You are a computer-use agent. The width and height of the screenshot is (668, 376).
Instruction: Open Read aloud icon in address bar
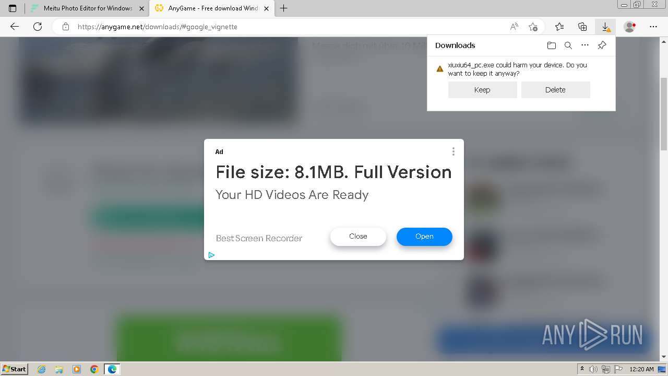[x=514, y=27]
